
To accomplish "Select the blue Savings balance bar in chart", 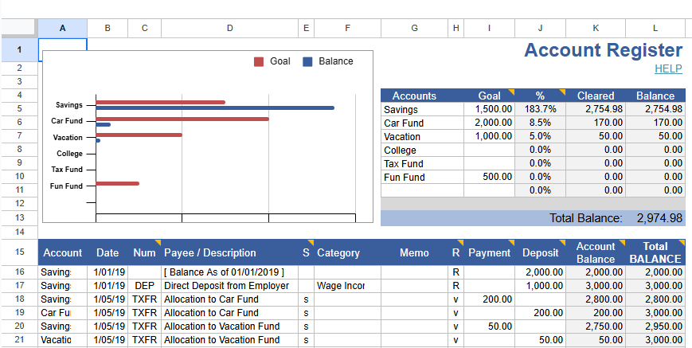I will tap(215, 108).
